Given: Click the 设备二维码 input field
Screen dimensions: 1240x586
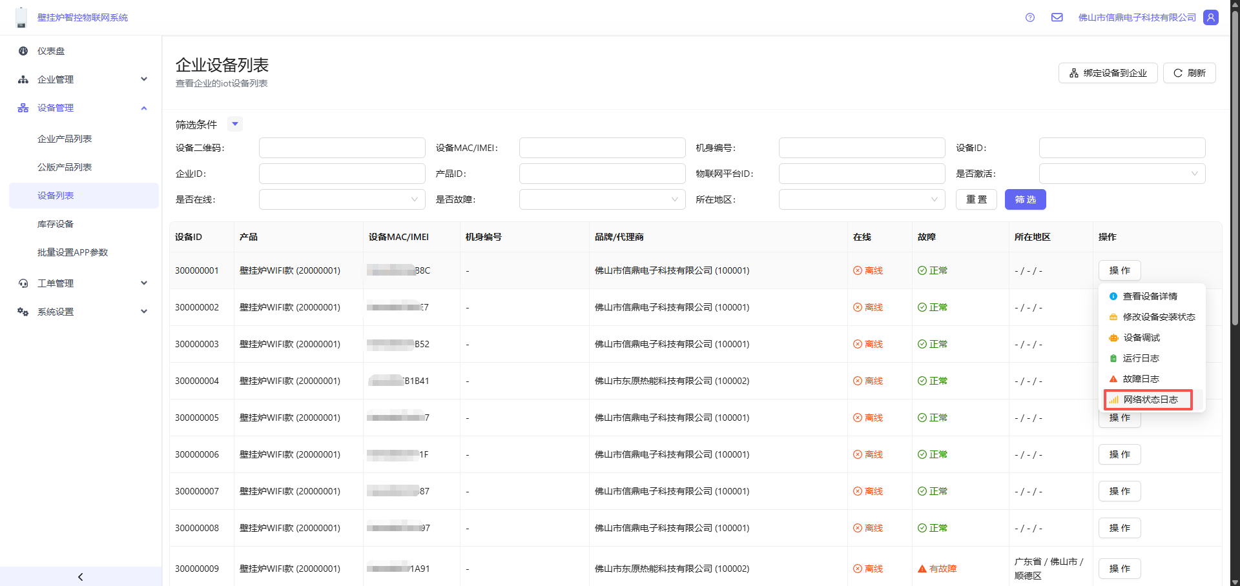Looking at the screenshot, I should tap(342, 148).
